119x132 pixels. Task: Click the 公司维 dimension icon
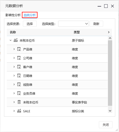tap(19, 58)
